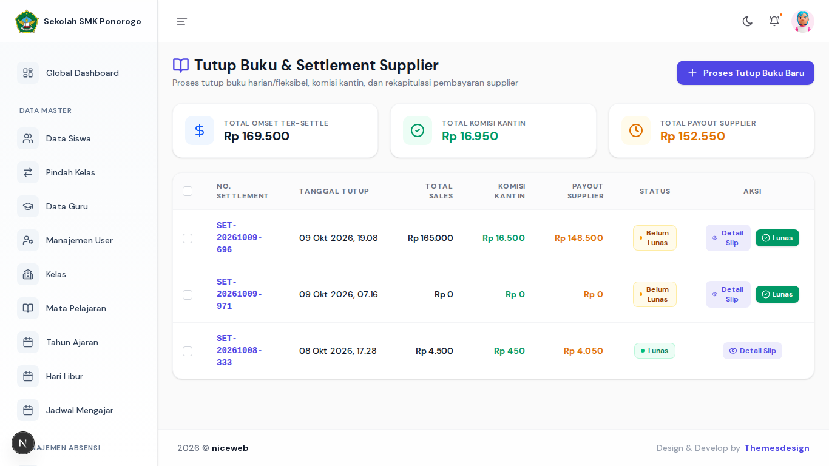Screen dimensions: 829x466
Task: Mark SET-20261009-971 as Lunas
Action: point(777,294)
